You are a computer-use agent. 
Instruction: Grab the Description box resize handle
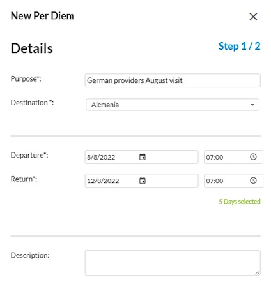click(x=258, y=272)
